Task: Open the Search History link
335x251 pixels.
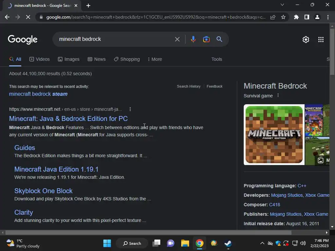Action: (189, 86)
